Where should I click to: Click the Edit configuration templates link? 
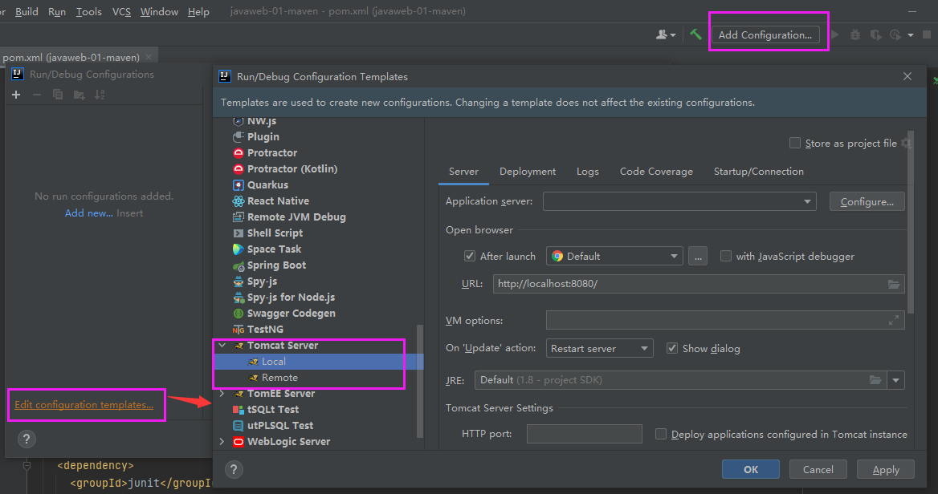tap(84, 404)
